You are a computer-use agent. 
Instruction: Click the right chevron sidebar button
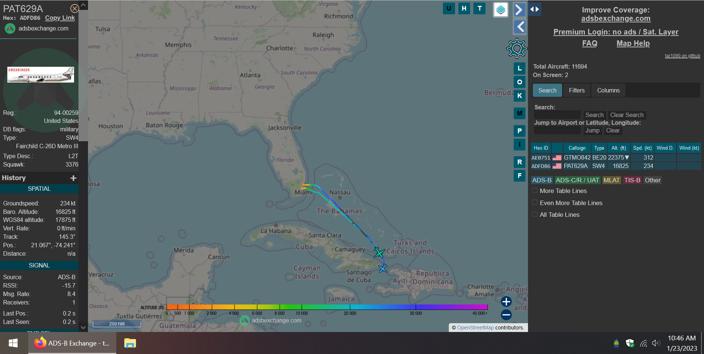519,10
